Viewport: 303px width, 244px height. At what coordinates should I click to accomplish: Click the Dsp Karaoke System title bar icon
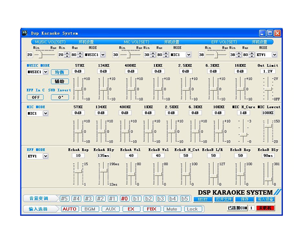pyautogui.click(x=25, y=33)
